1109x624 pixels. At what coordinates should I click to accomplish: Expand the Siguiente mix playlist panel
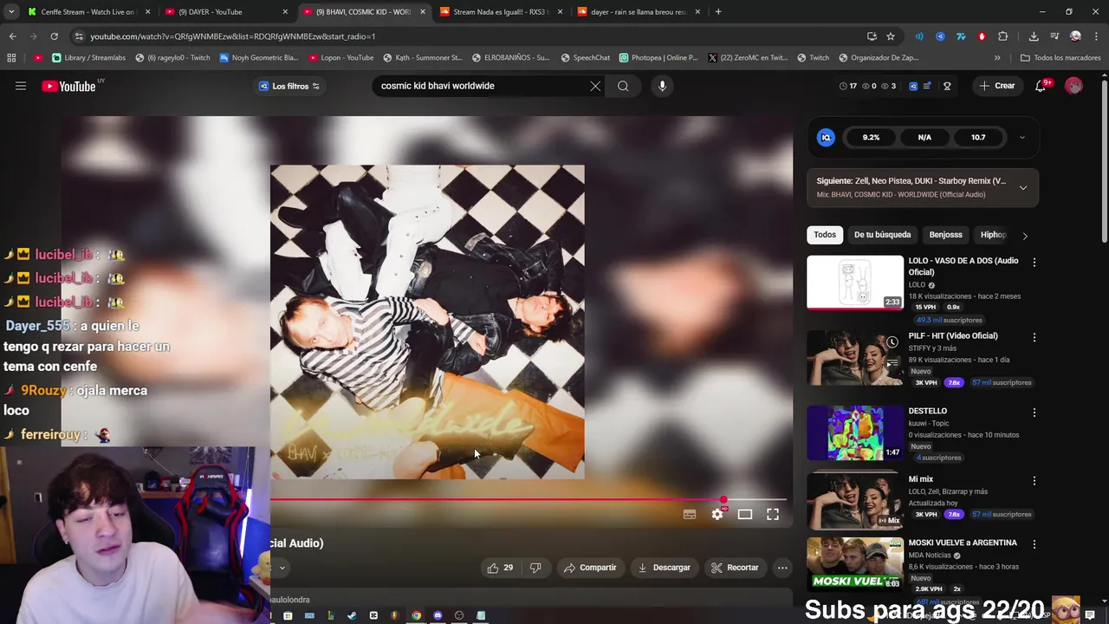click(1023, 187)
